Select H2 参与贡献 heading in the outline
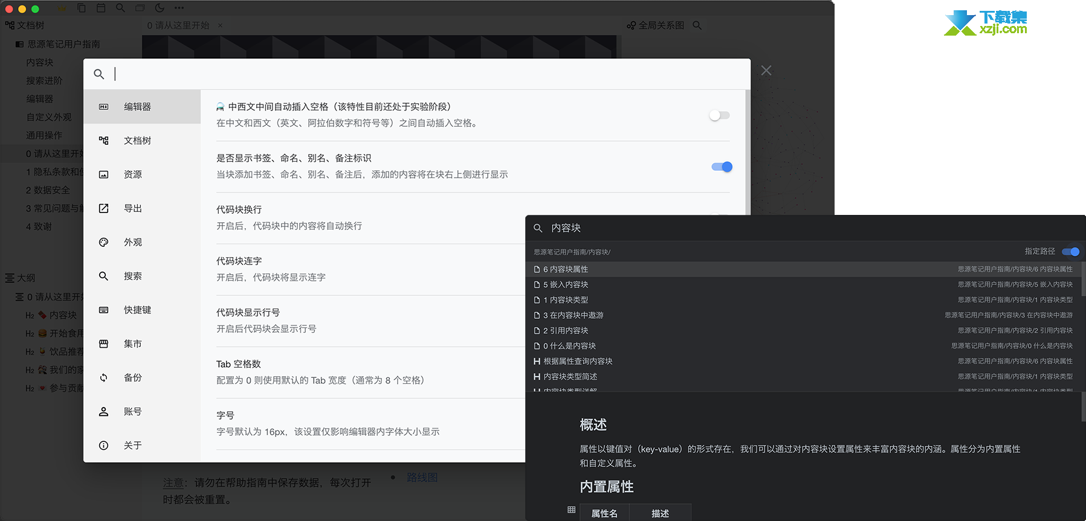The width and height of the screenshot is (1086, 521). coord(55,388)
